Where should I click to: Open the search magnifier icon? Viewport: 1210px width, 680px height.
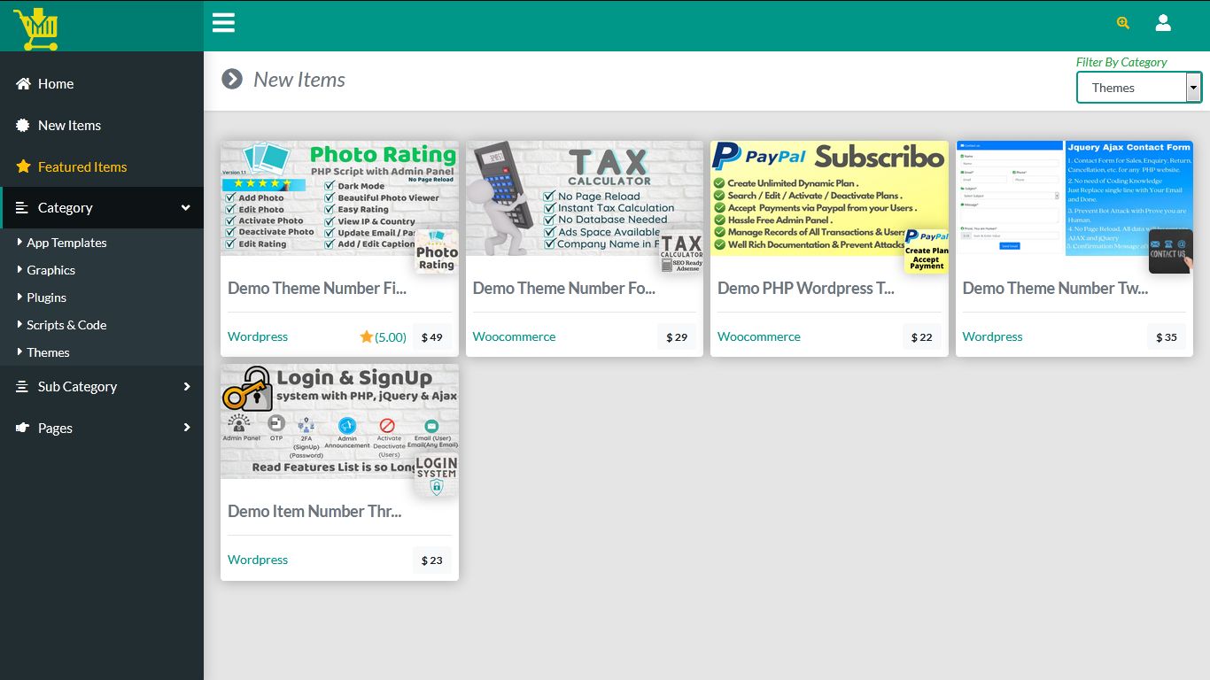tap(1123, 23)
